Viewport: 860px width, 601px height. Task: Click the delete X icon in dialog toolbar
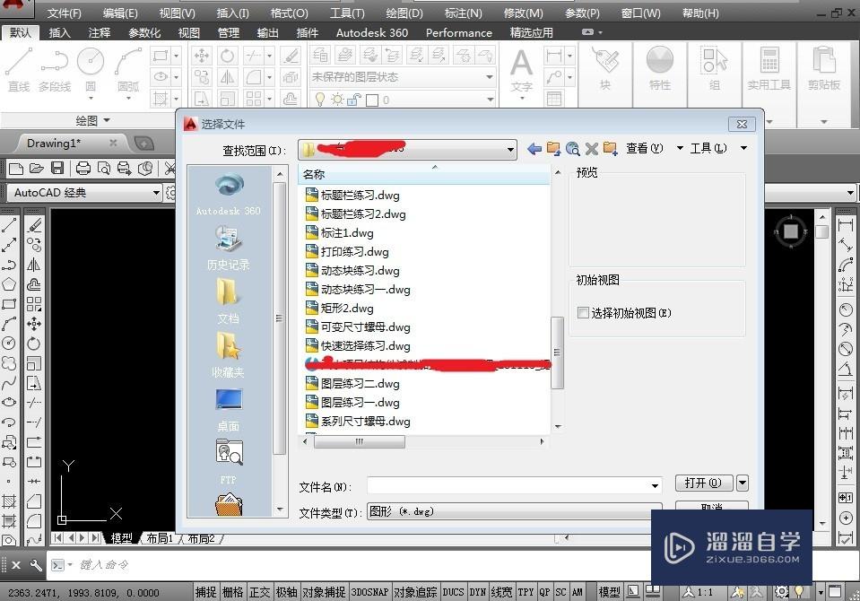(x=592, y=149)
